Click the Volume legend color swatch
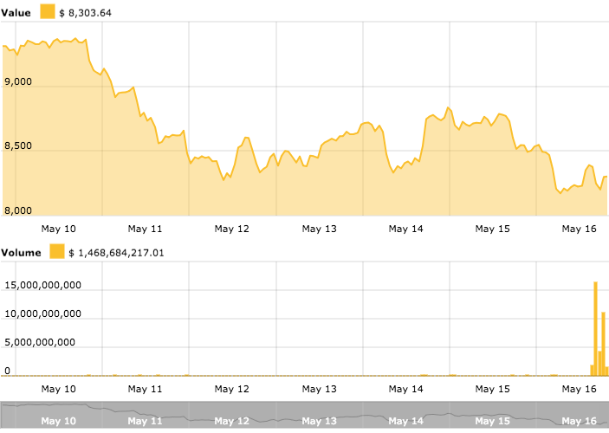This screenshot has height=433, width=609. point(57,252)
